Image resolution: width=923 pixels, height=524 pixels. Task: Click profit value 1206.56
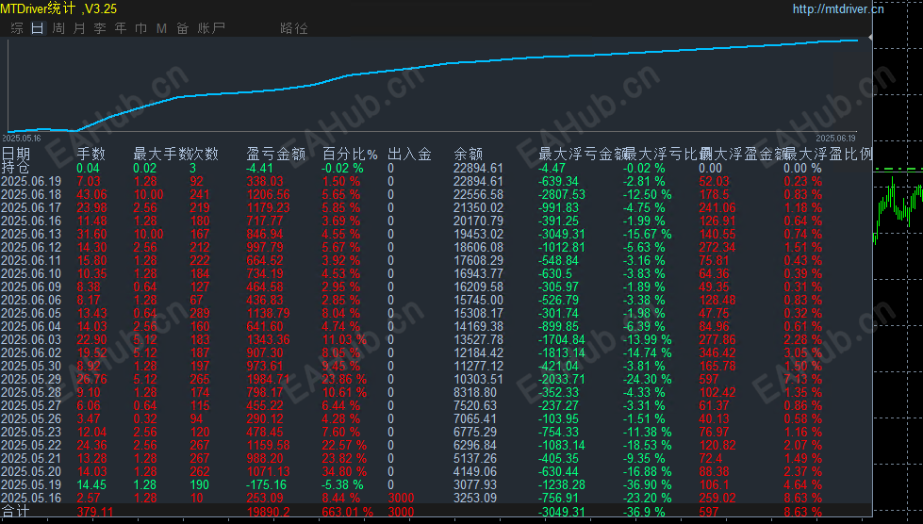point(269,194)
